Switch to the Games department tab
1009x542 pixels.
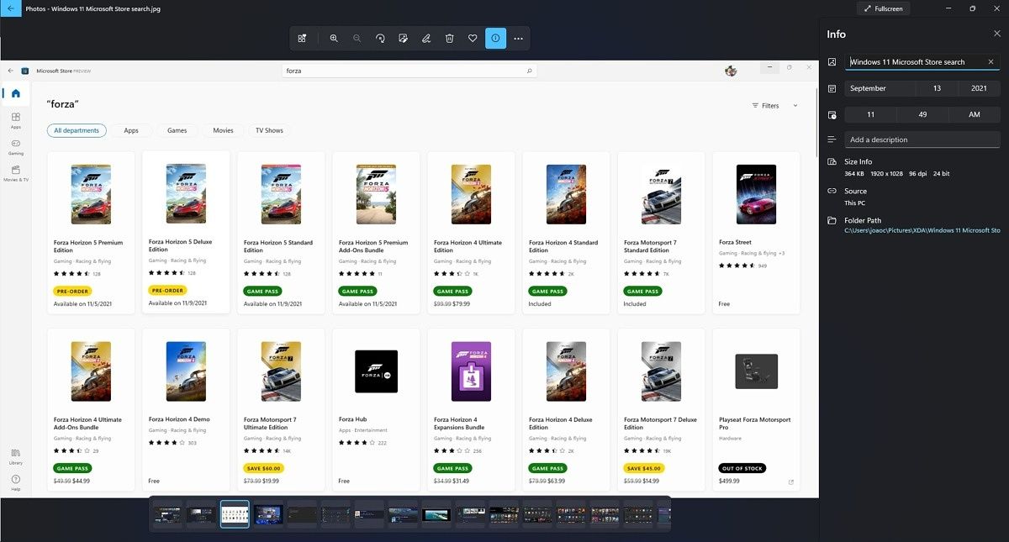(175, 130)
